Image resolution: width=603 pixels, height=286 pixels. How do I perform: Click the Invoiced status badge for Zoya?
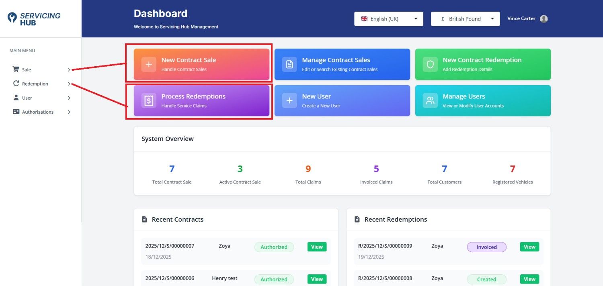(486, 247)
